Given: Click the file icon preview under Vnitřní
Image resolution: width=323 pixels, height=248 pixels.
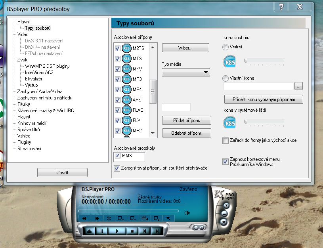Looking at the screenshot, I should click(229, 61).
